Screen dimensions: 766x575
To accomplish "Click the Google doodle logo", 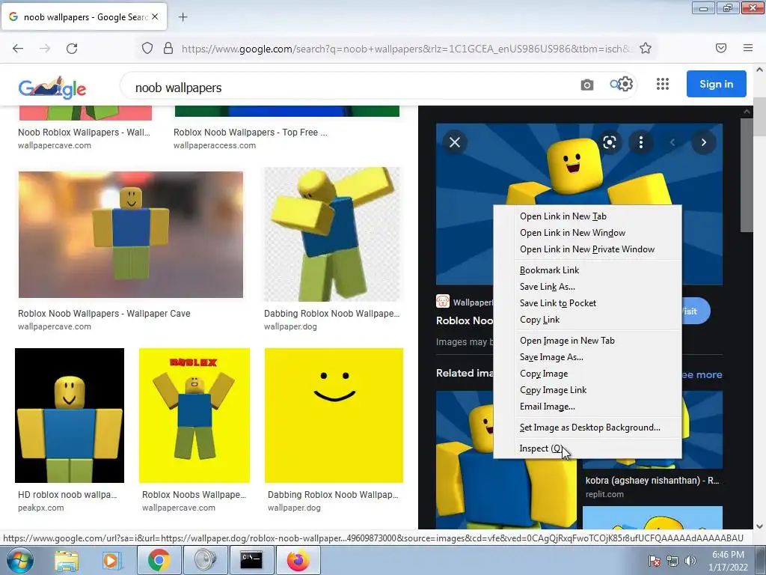I will (52, 88).
